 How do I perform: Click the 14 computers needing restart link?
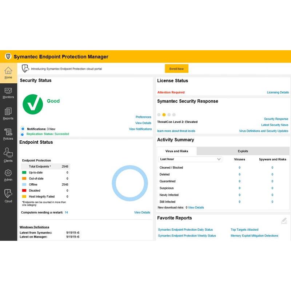point(66,212)
